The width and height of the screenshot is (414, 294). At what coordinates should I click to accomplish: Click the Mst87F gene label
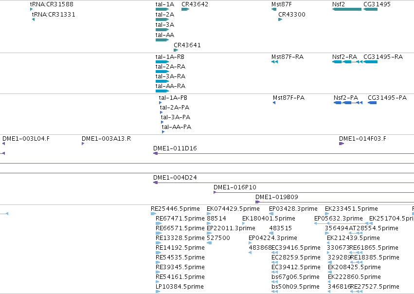click(282, 4)
